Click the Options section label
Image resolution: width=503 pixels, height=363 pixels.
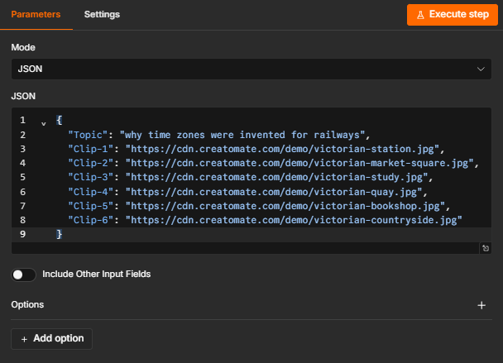(x=27, y=304)
